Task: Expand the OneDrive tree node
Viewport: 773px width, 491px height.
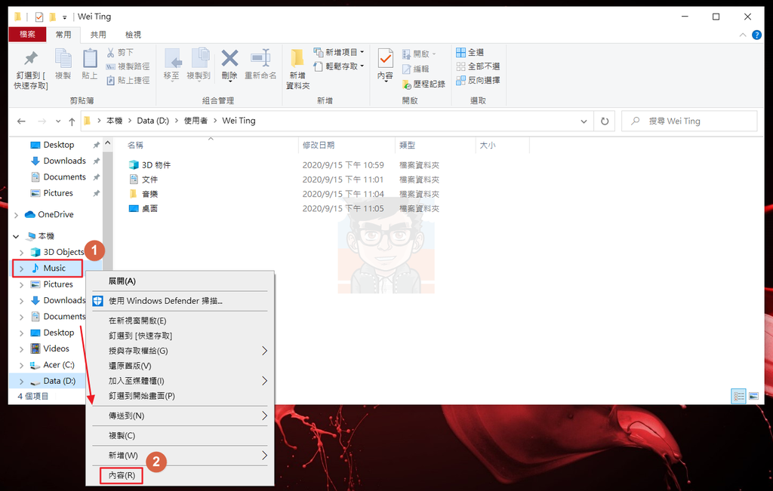Action: 17,215
